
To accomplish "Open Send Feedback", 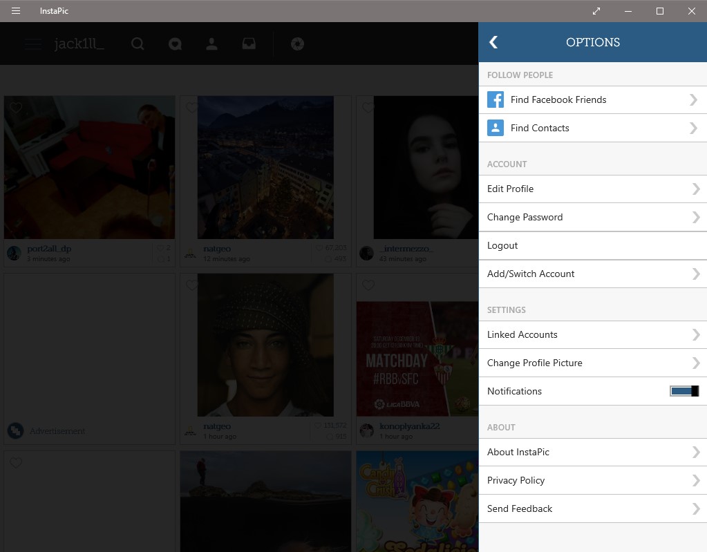I will [x=592, y=508].
